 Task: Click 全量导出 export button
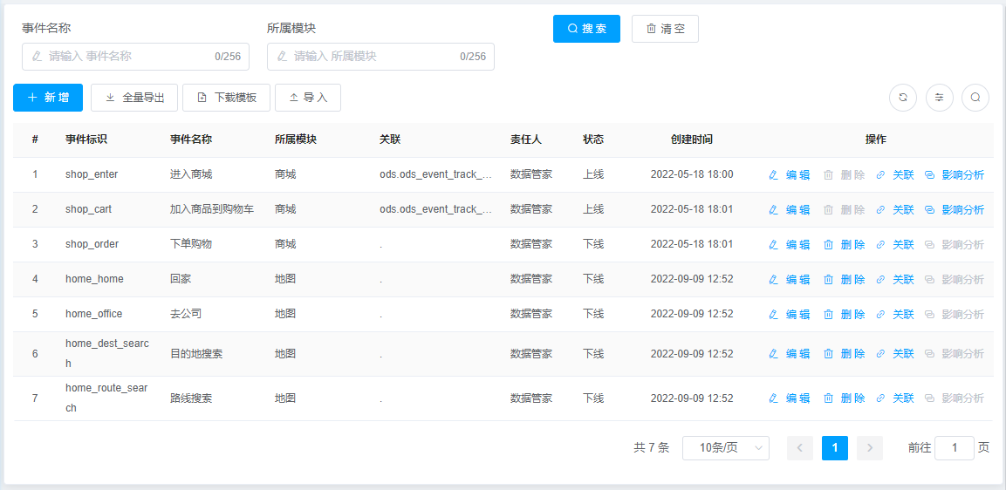point(134,98)
